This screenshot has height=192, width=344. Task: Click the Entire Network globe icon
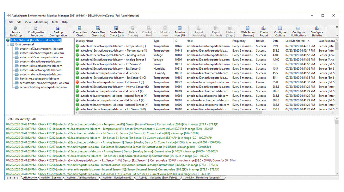pos(8,40)
